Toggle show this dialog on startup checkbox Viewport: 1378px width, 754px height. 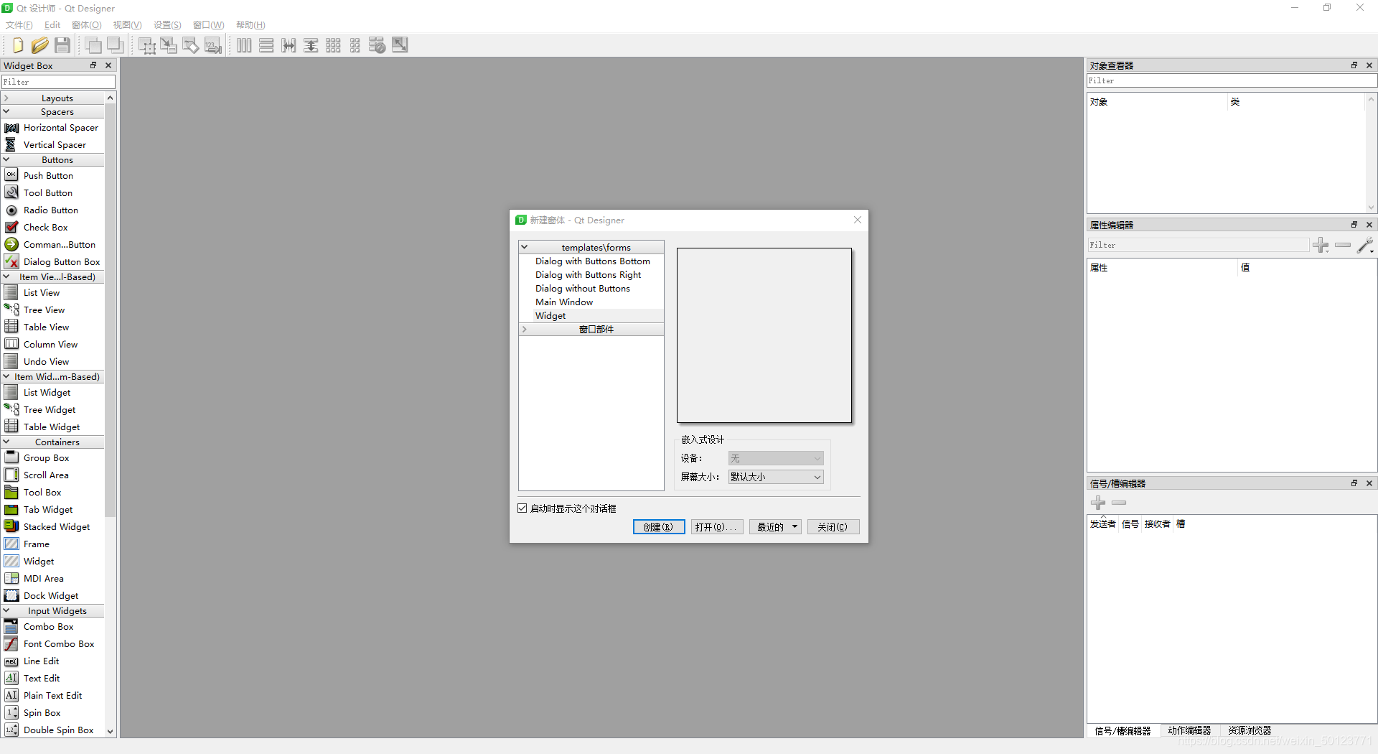point(522,508)
